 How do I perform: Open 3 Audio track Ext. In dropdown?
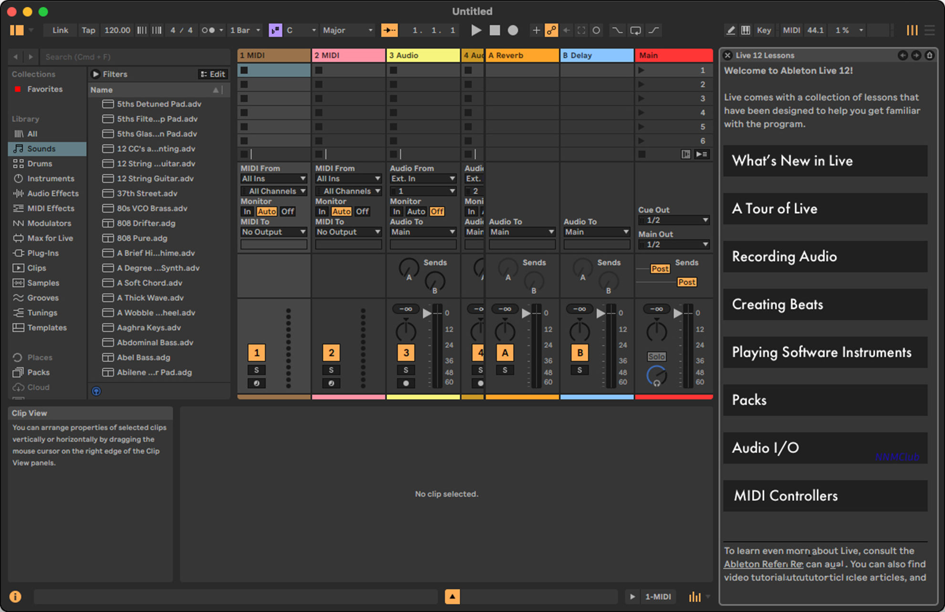click(x=423, y=178)
